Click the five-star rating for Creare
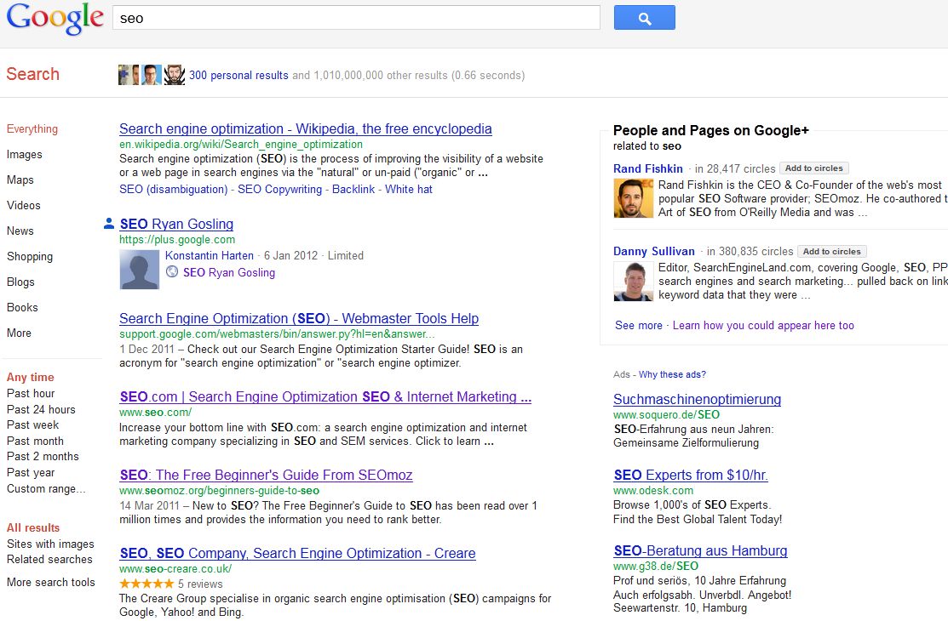Image resolution: width=948 pixels, height=621 pixels. pyautogui.click(x=147, y=584)
